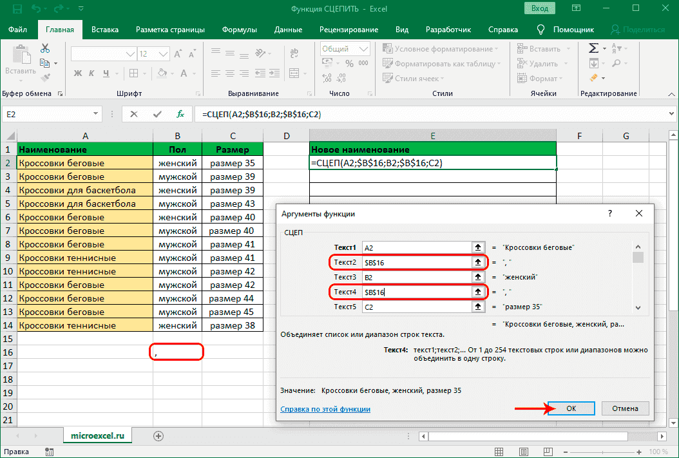
Task: Click the Format Painter brush icon
Action: 45,77
